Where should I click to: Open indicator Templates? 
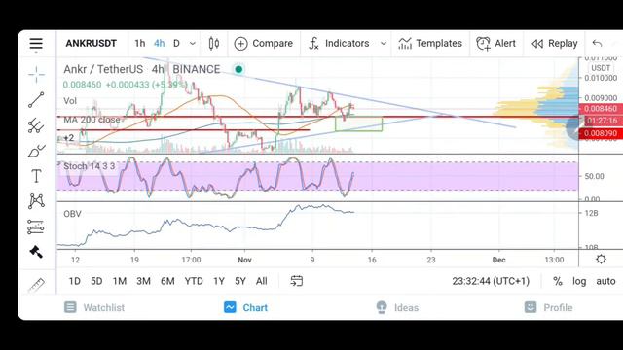(x=430, y=43)
